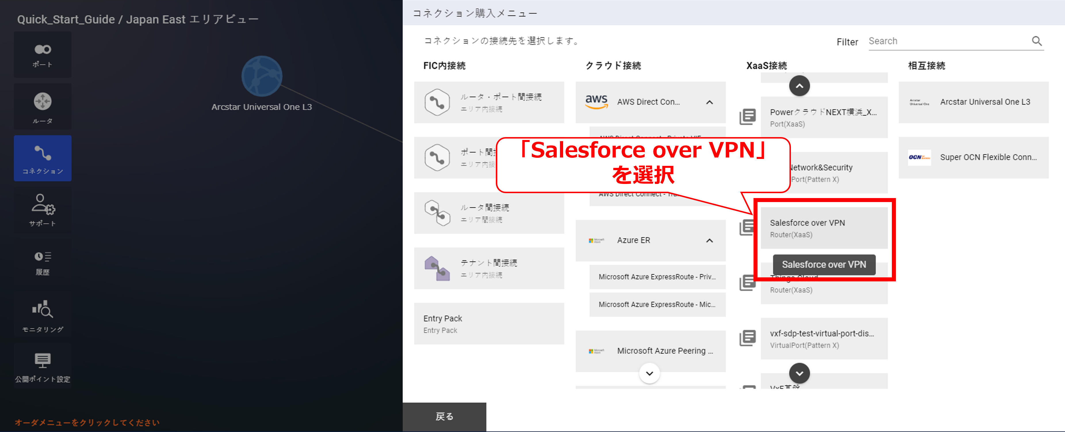Viewport: 1065px width, 432px height.
Task: Click the 戻る back button
Action: click(x=444, y=417)
